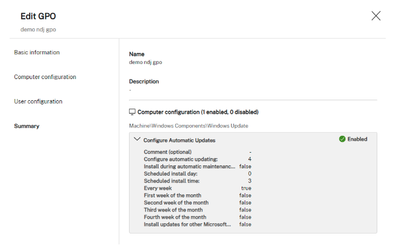Close the Edit GPO dialog
Image resolution: width=396 pixels, height=245 pixels.
click(x=376, y=16)
